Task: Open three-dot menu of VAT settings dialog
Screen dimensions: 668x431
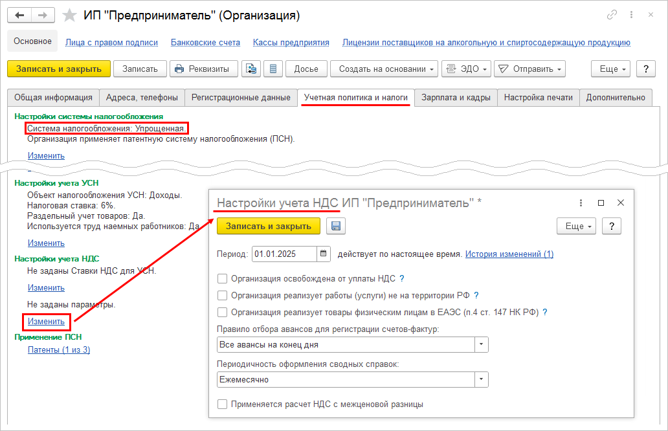Action: (x=581, y=203)
